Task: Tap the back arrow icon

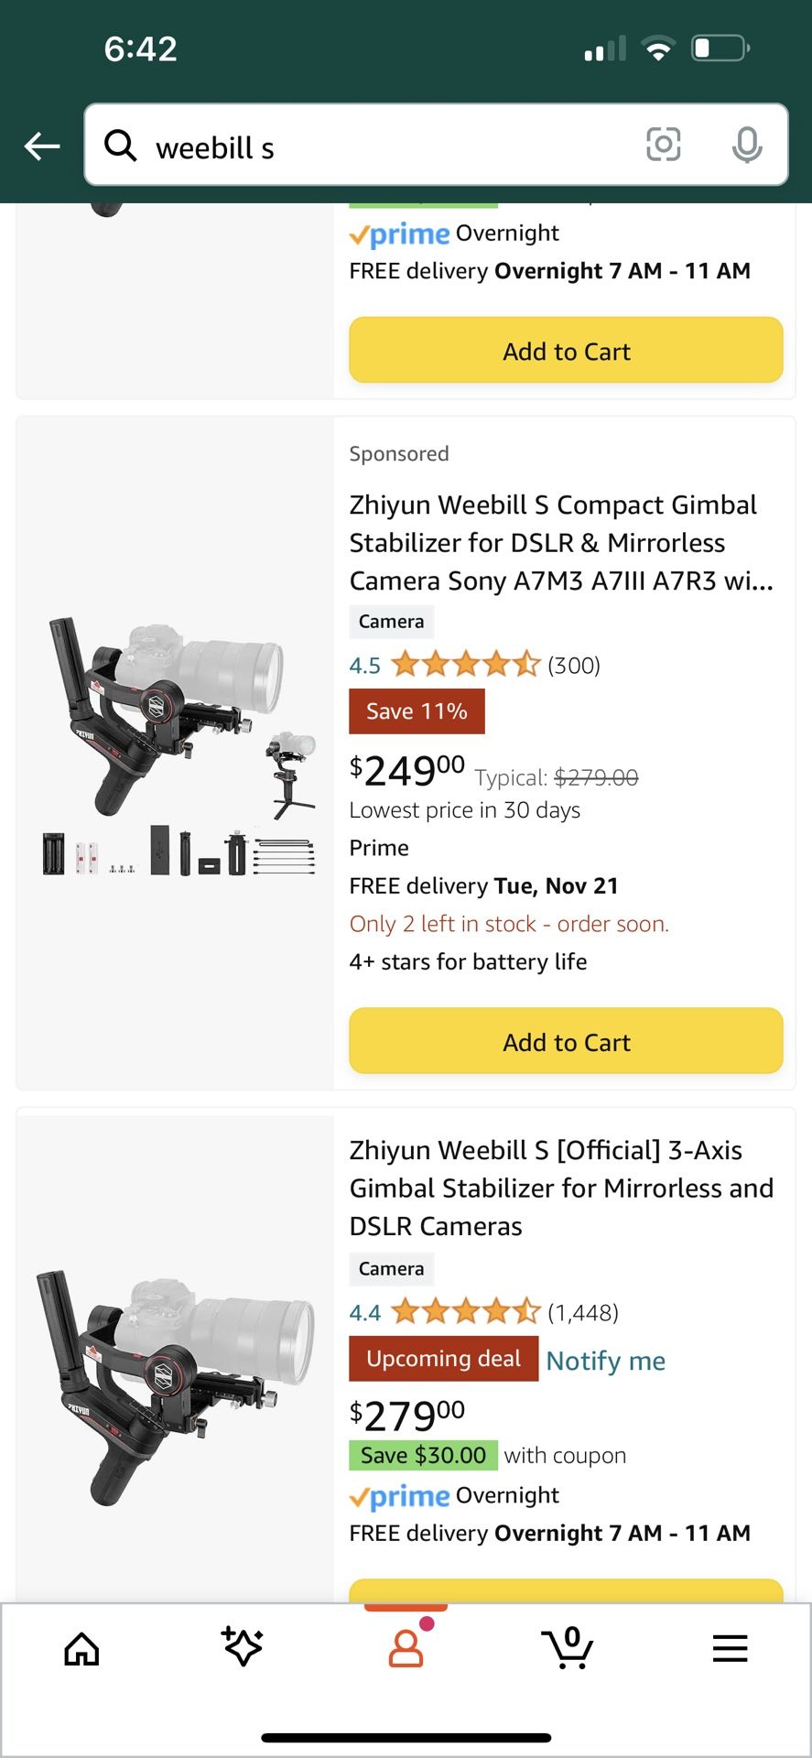Action: click(42, 146)
